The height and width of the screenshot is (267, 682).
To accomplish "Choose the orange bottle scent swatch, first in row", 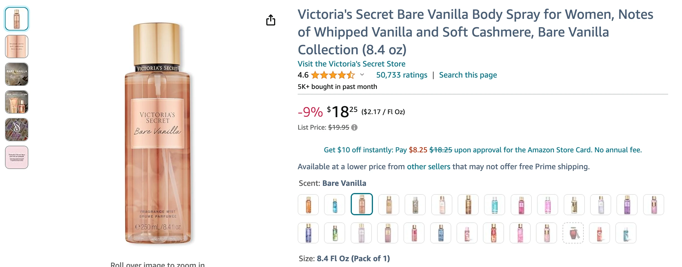I will (308, 205).
